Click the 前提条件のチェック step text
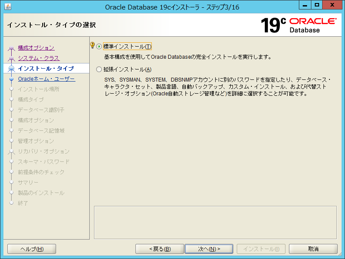This screenshot has height=259, width=345. [41, 172]
